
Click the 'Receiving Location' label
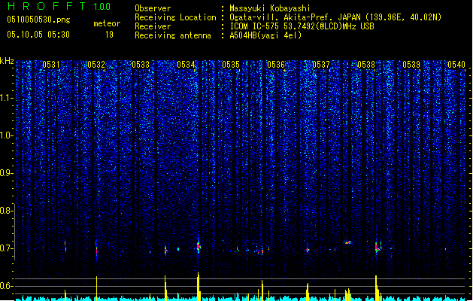click(x=175, y=17)
